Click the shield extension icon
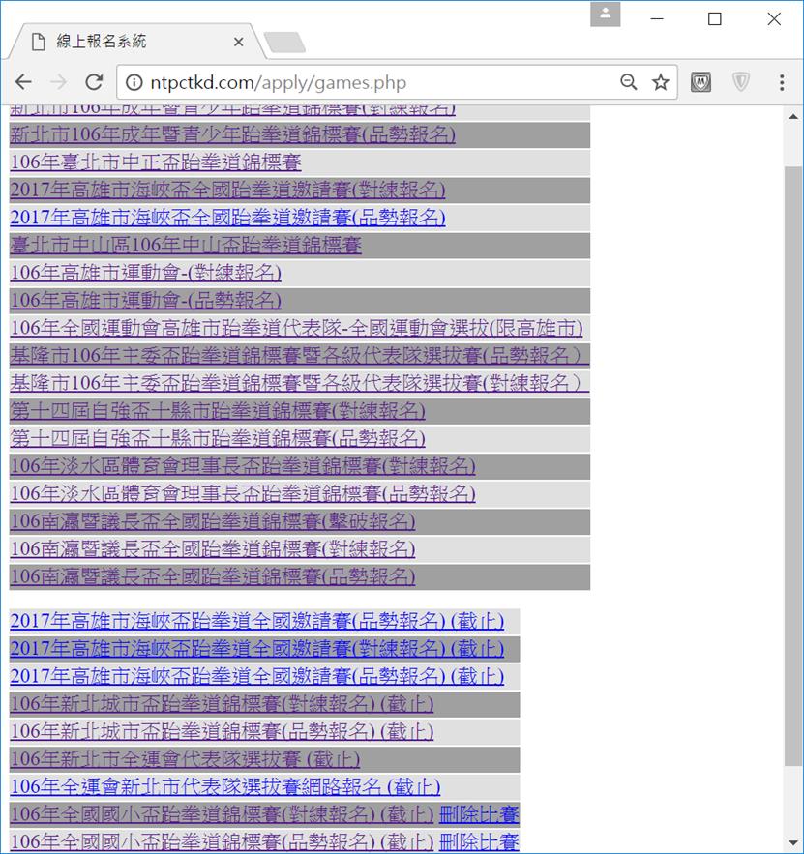 [741, 82]
